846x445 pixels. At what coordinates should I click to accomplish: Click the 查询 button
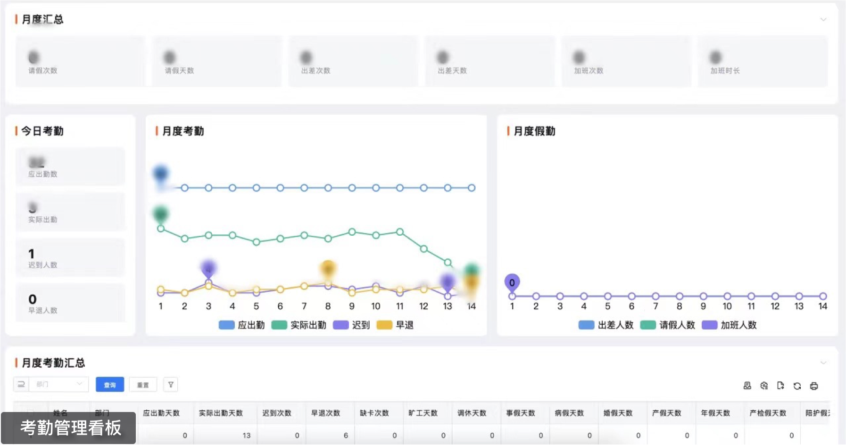coord(110,385)
